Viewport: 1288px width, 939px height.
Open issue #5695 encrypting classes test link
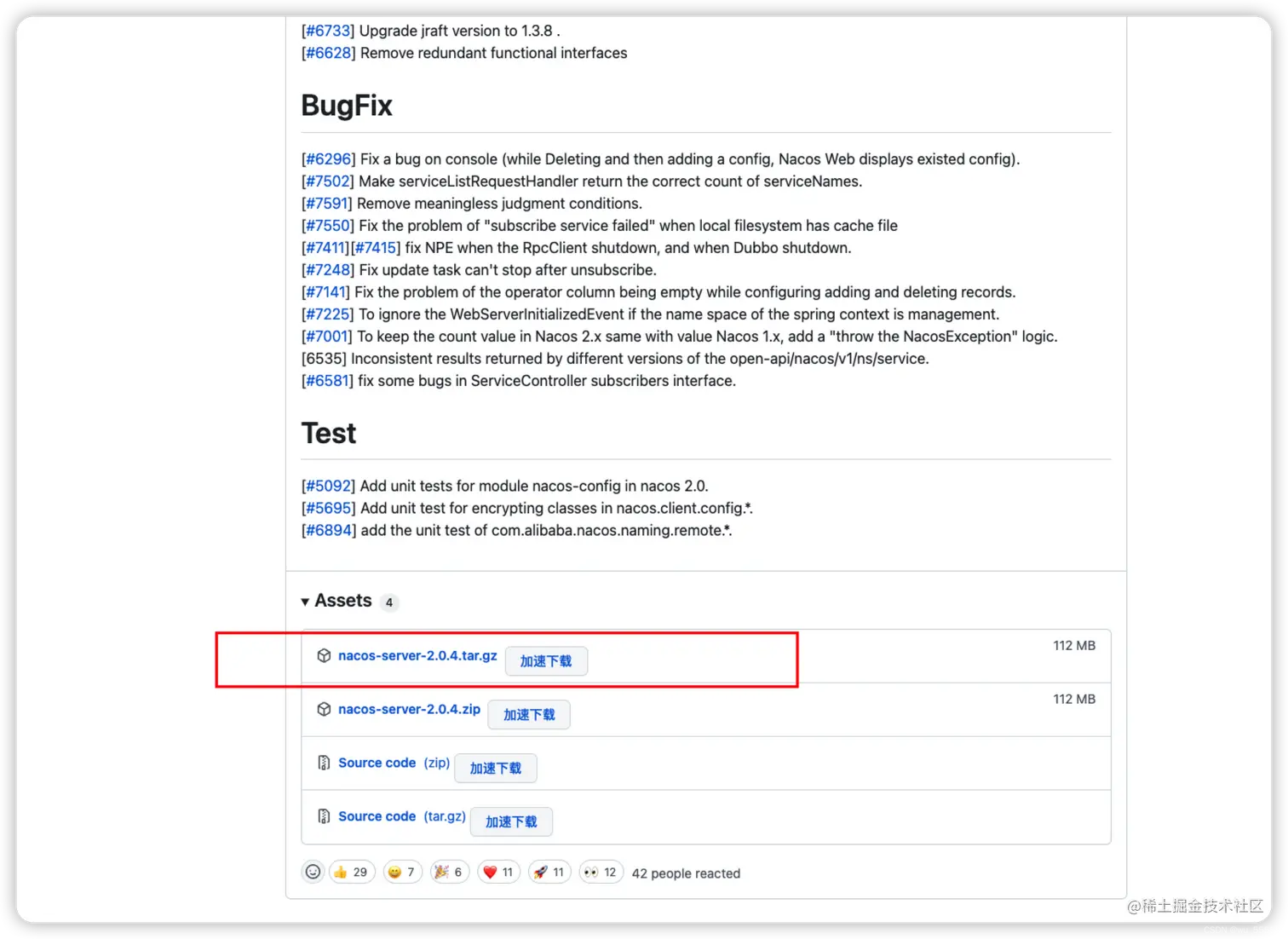pyautogui.click(x=329, y=508)
